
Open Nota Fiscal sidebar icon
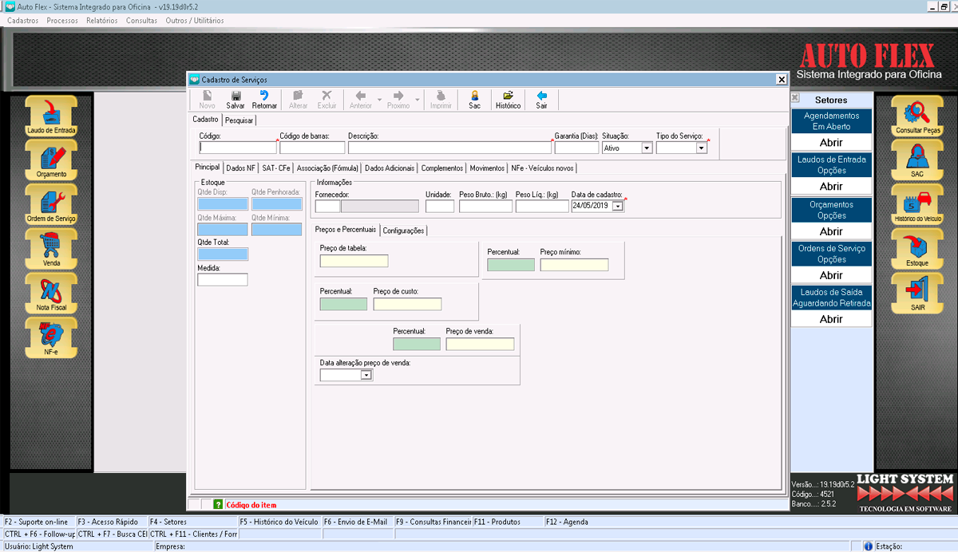[51, 293]
